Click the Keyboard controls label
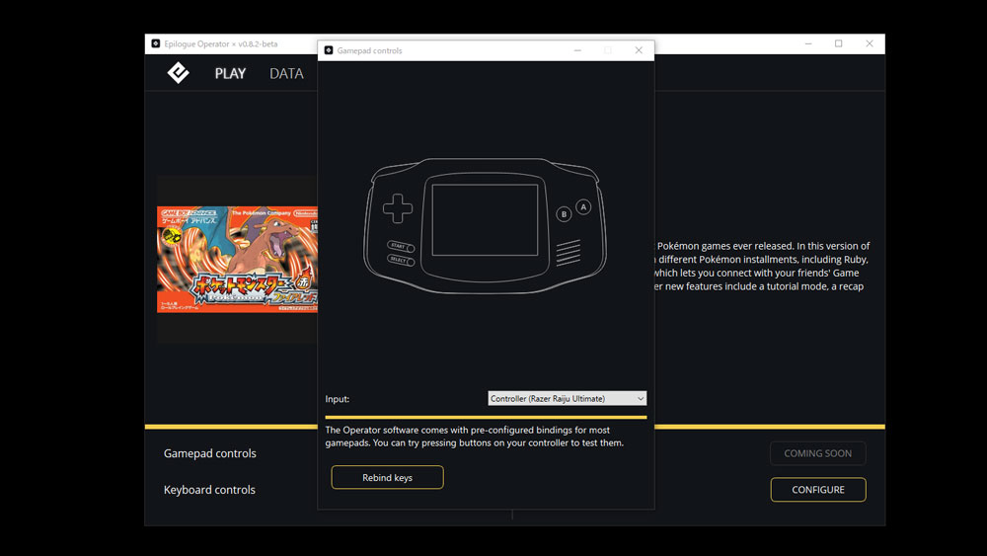The image size is (987, 556). [x=209, y=490]
